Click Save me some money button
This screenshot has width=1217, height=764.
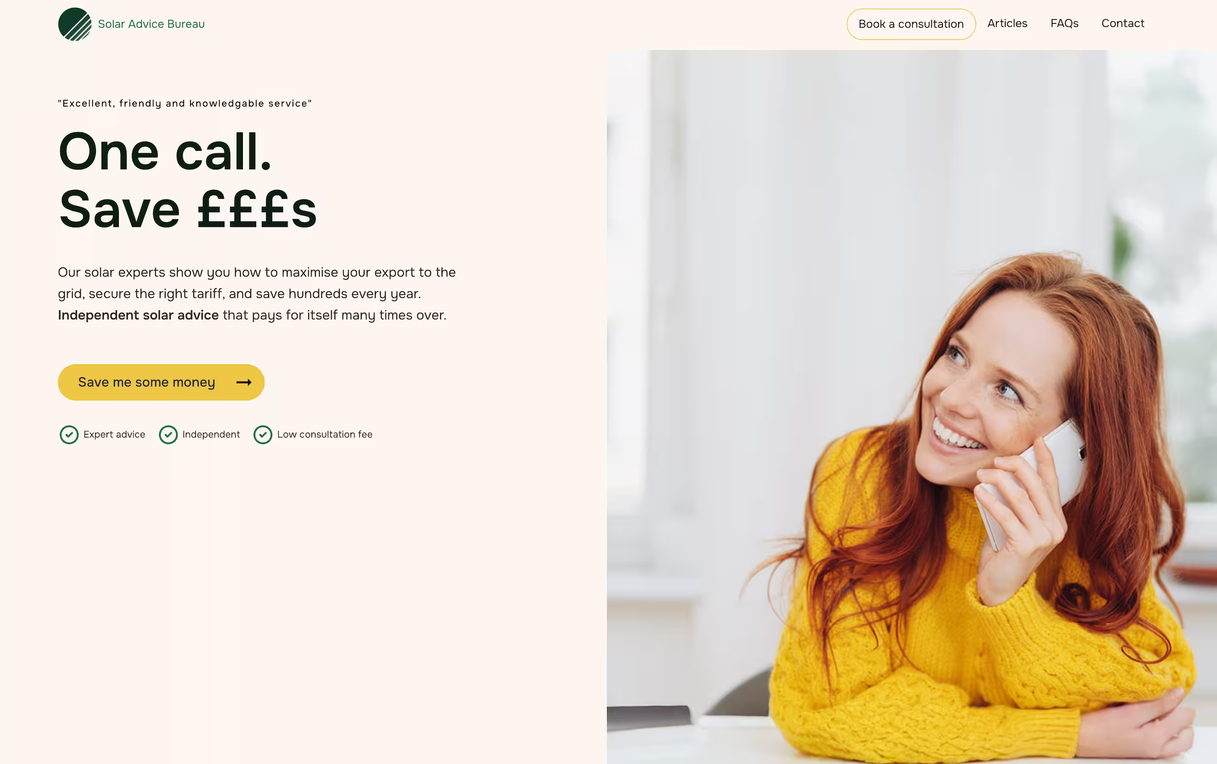161,382
